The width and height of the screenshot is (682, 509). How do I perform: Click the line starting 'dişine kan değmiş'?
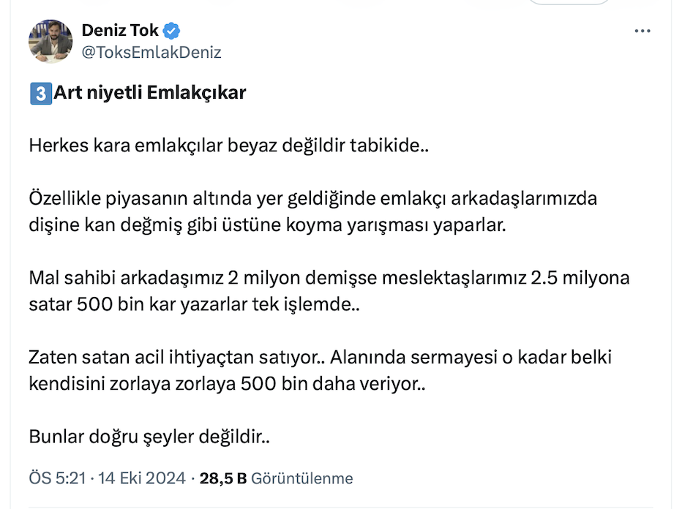coord(267,225)
